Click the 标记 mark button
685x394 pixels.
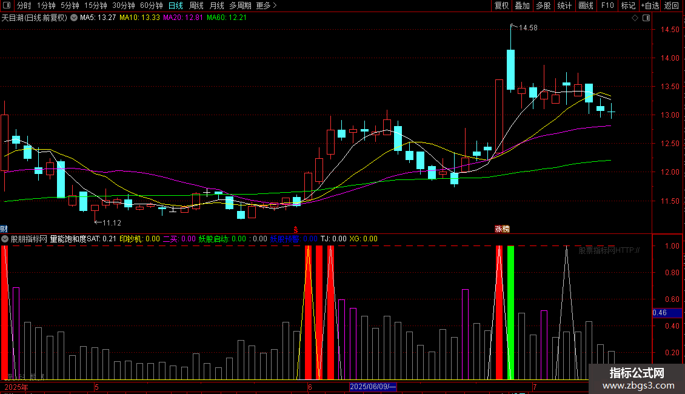point(628,5)
